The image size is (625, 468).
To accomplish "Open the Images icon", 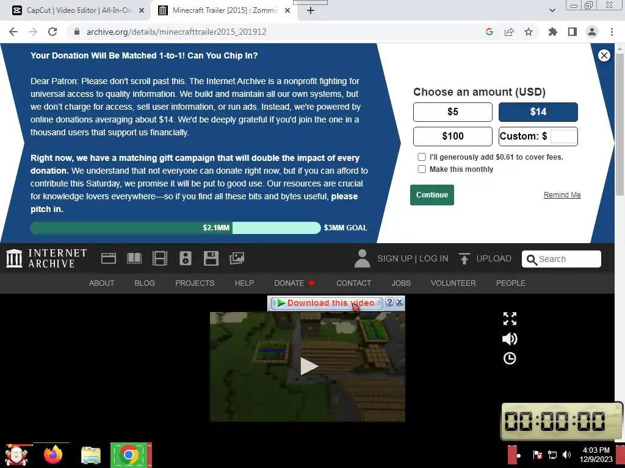I will pyautogui.click(x=237, y=258).
